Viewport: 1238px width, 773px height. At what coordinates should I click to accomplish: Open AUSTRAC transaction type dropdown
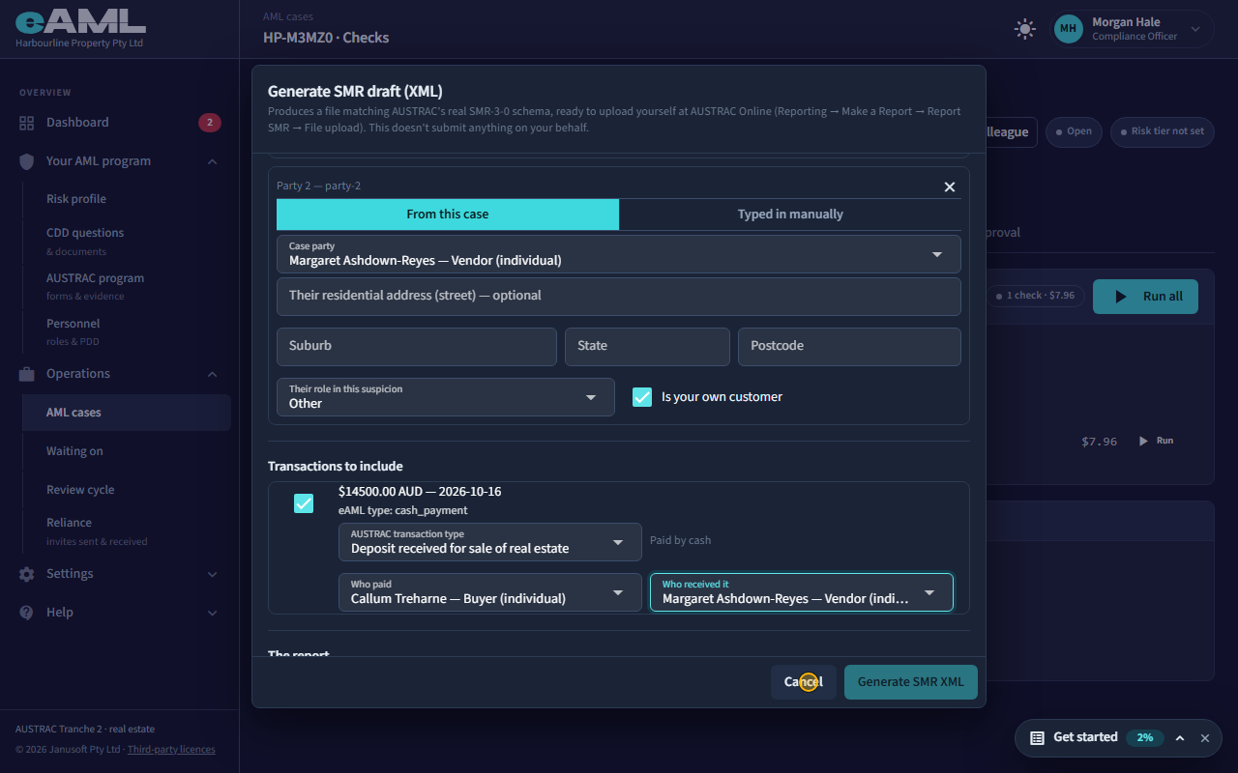pyautogui.click(x=490, y=542)
